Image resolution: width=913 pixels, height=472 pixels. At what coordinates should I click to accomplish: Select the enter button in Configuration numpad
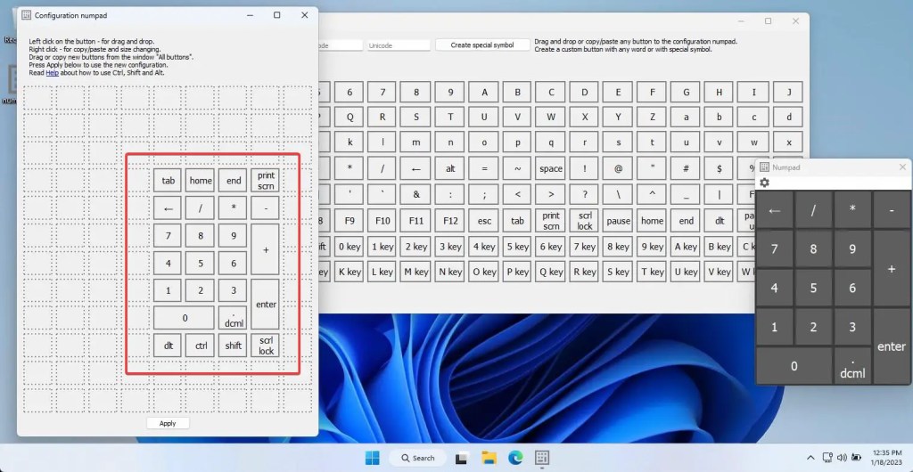266,304
